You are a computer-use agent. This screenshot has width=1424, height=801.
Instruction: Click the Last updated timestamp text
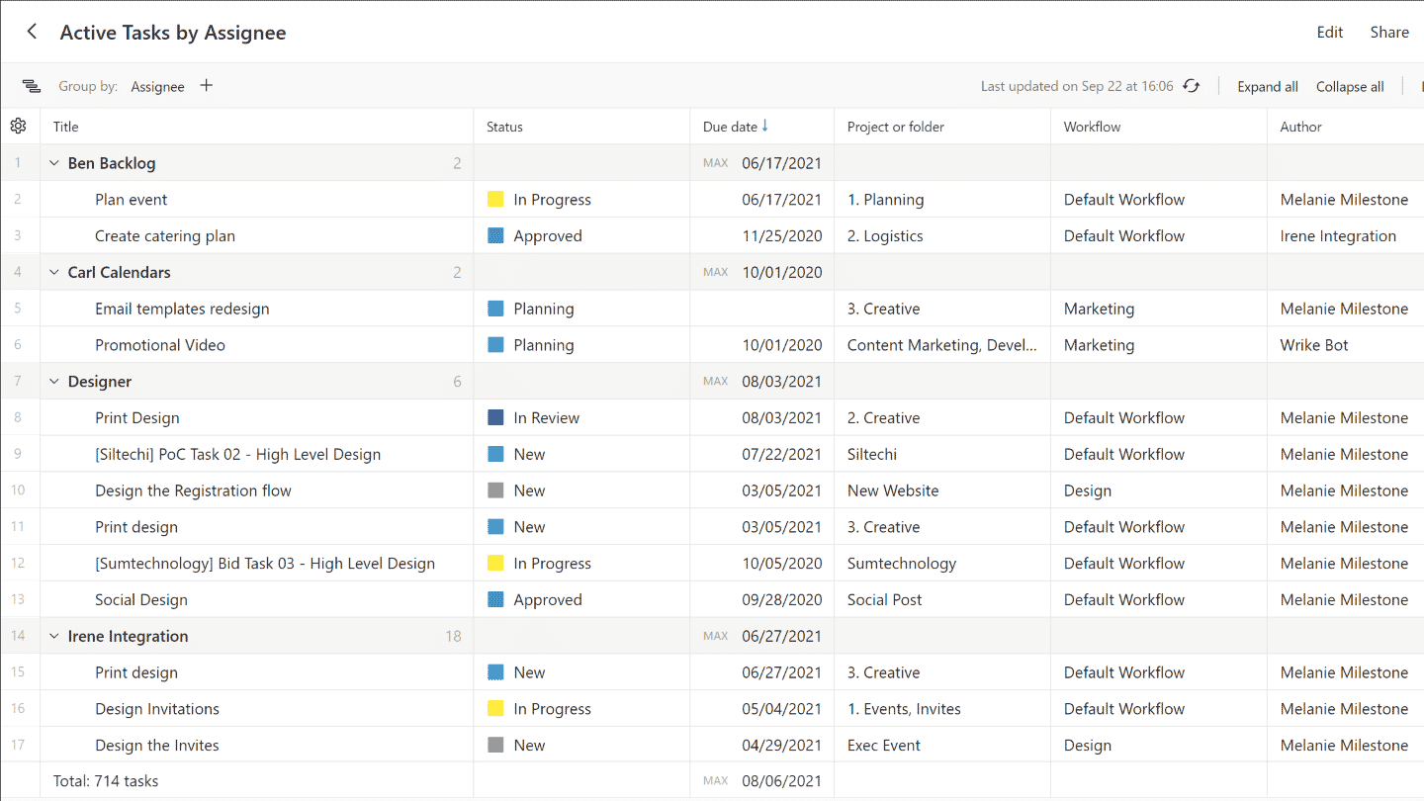1077,86
